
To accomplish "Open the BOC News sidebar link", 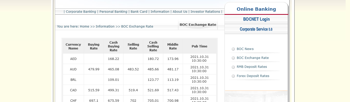I will click(245, 49).
